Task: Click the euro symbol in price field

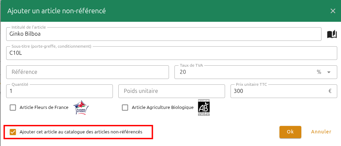Action: 330,91
